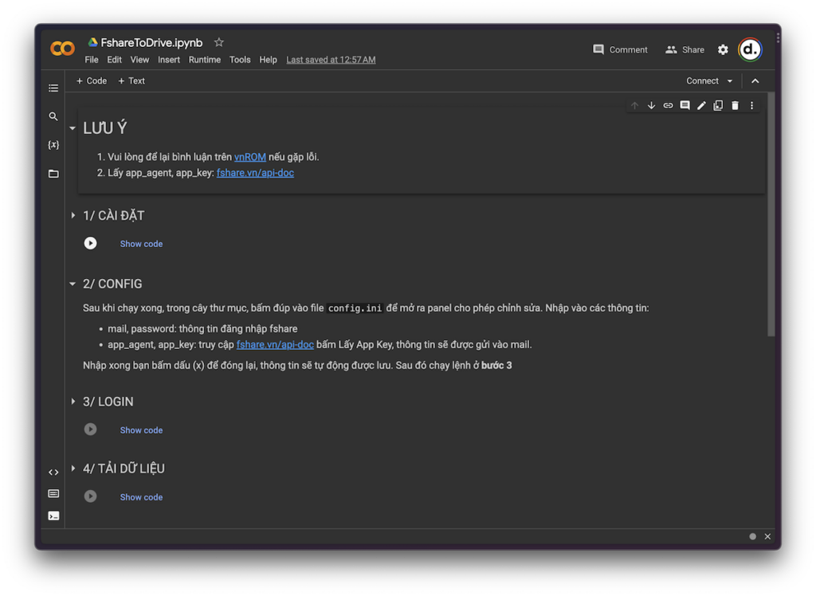Open the Connect dropdown arrow
The height and width of the screenshot is (596, 816).
click(730, 81)
